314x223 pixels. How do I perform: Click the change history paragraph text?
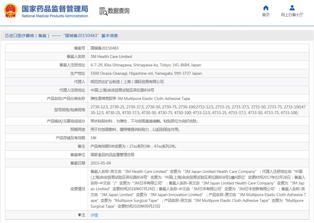[x=198, y=189]
